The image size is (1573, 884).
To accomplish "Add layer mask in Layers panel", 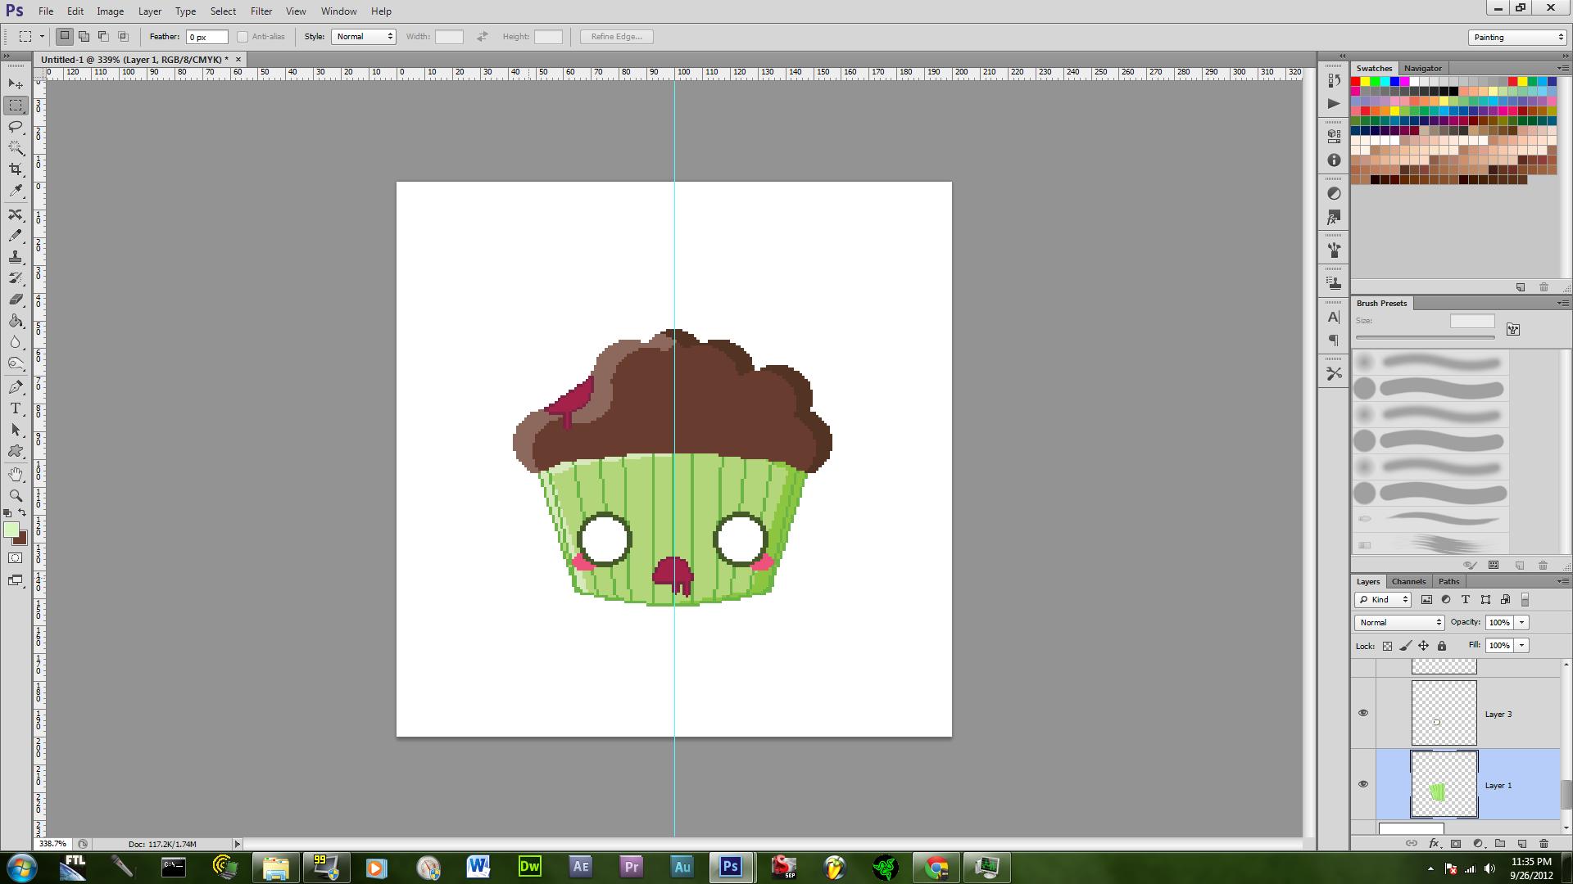I will (1456, 843).
